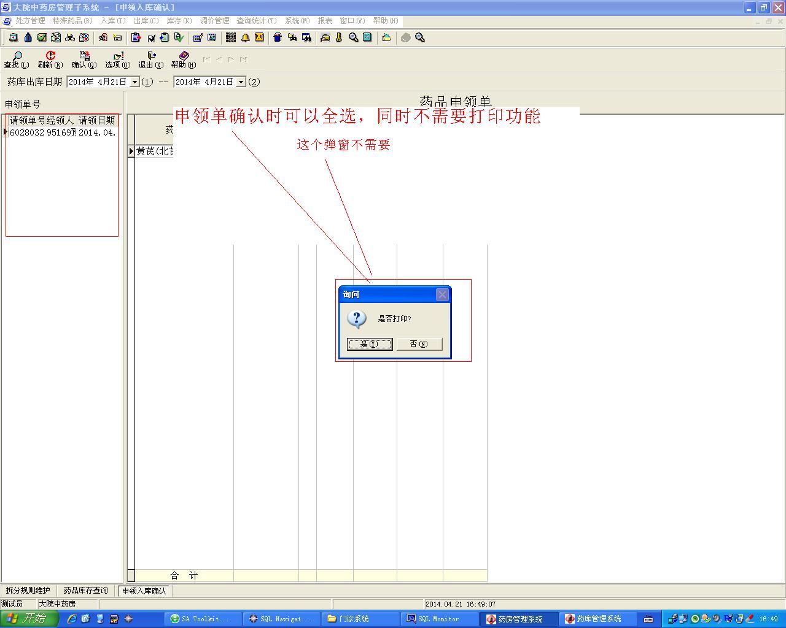This screenshot has height=628, width=786.
Task: Click the 刷新(R) refresh tool
Action: point(50,59)
